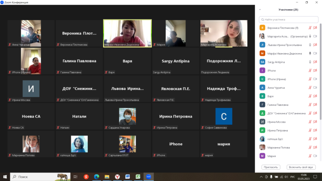Click the Участники (25) panel title
Image resolution: width=322 pixels, height=181 pixels.
coord(288,10)
